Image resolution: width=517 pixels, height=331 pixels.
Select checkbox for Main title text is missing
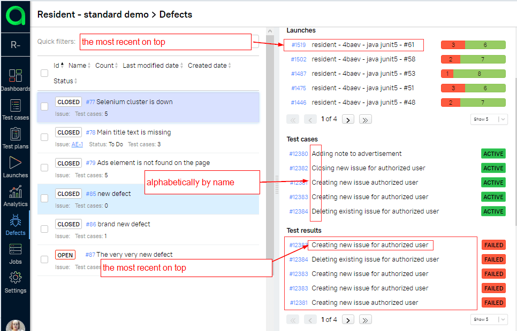coord(44,137)
